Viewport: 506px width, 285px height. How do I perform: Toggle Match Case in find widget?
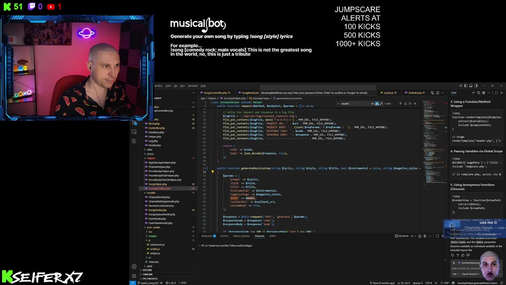[x=372, y=104]
